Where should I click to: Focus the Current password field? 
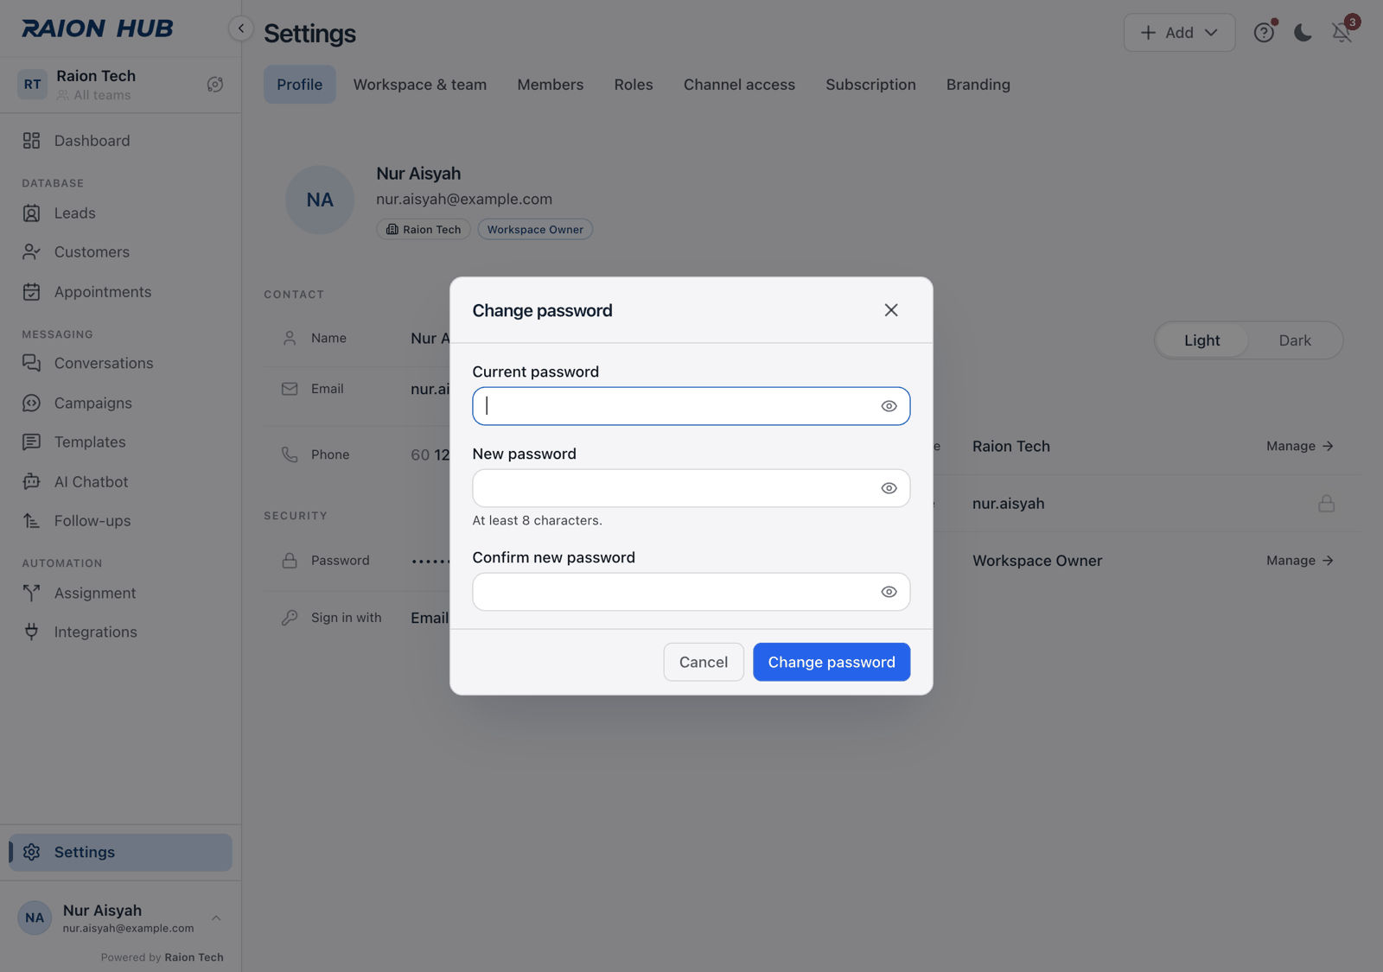coord(691,406)
